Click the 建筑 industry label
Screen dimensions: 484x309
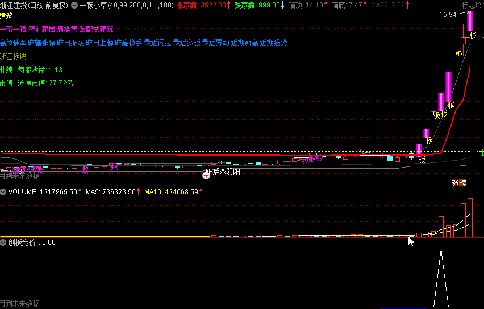[x=6, y=16]
